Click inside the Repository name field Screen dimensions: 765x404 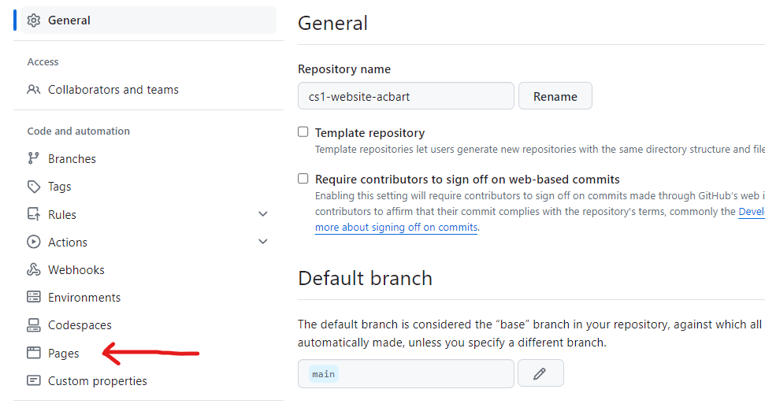tap(406, 96)
